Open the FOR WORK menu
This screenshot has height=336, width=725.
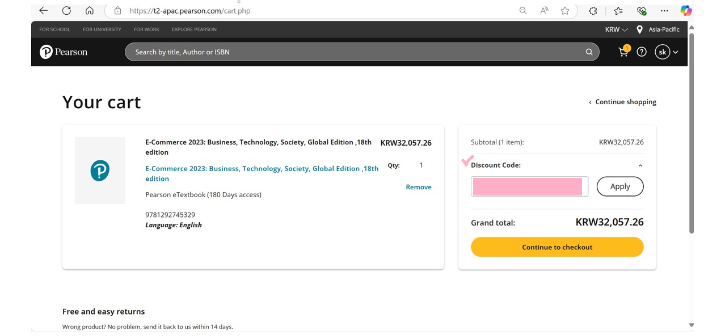point(146,29)
